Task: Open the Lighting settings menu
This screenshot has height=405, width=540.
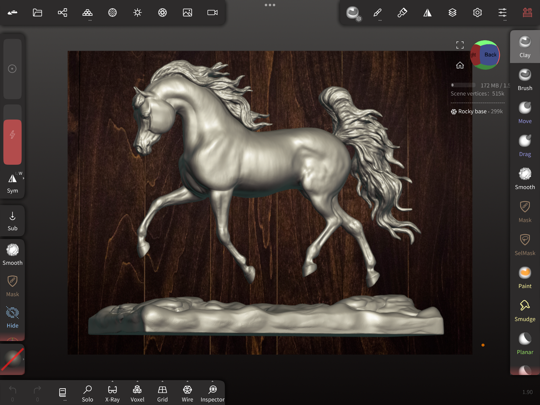Action: (138, 13)
